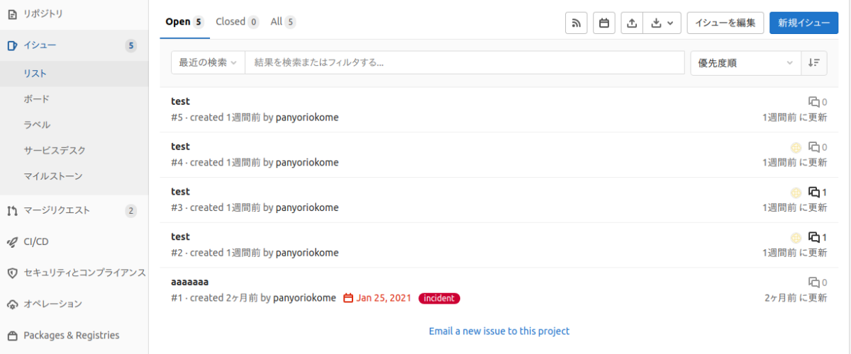Open issue #5 titled test
Viewport: 851px width, 354px height.
(x=180, y=101)
